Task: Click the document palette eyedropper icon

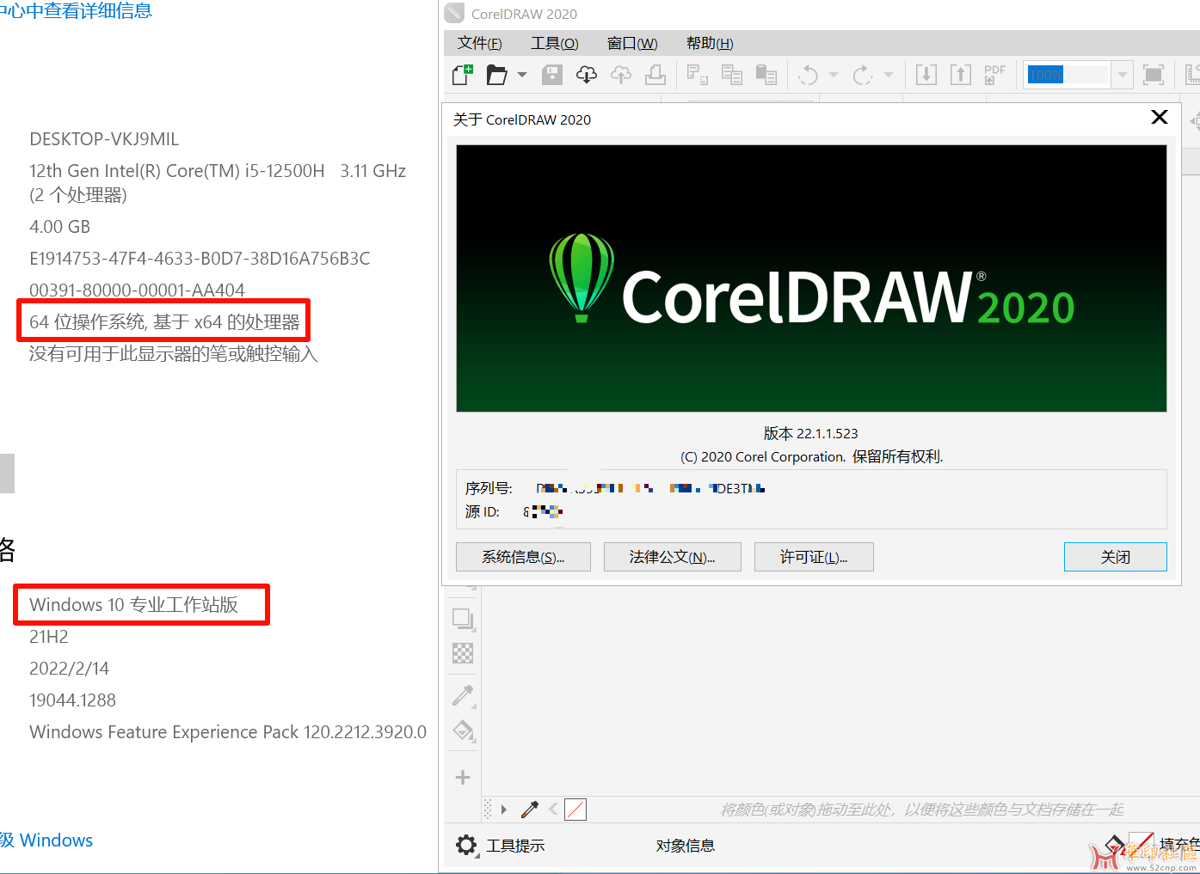Action: [x=530, y=810]
